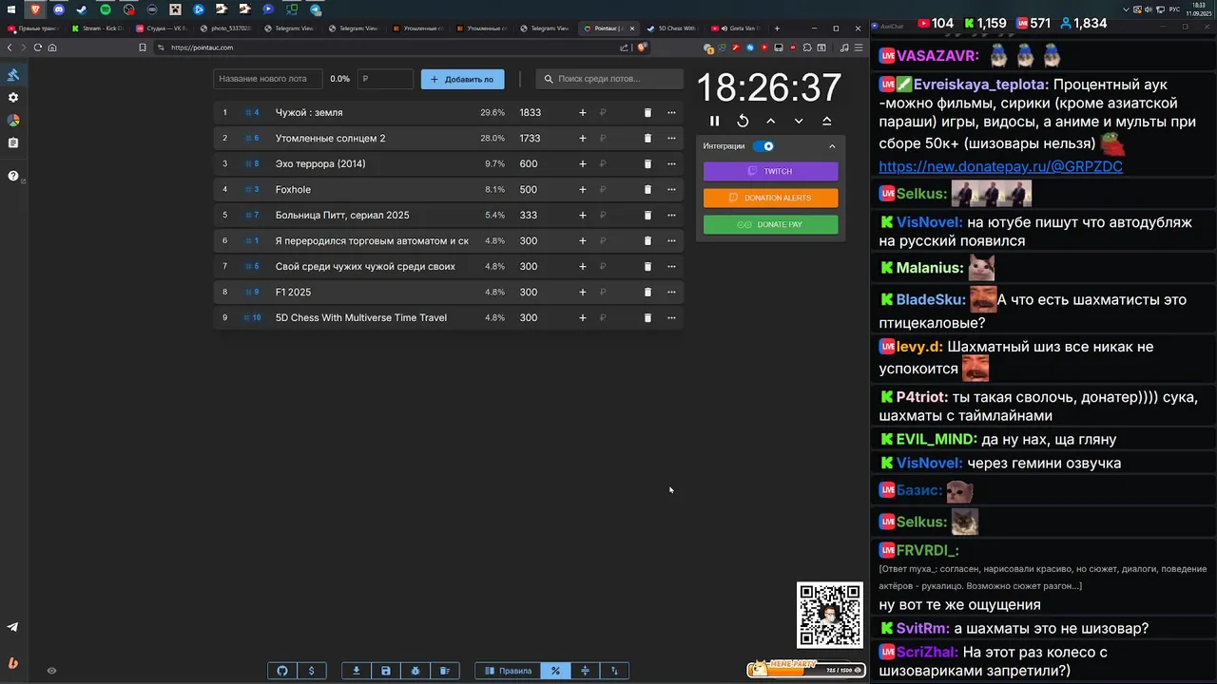
Task: Reload the pointauc.com page
Action: coord(38,47)
